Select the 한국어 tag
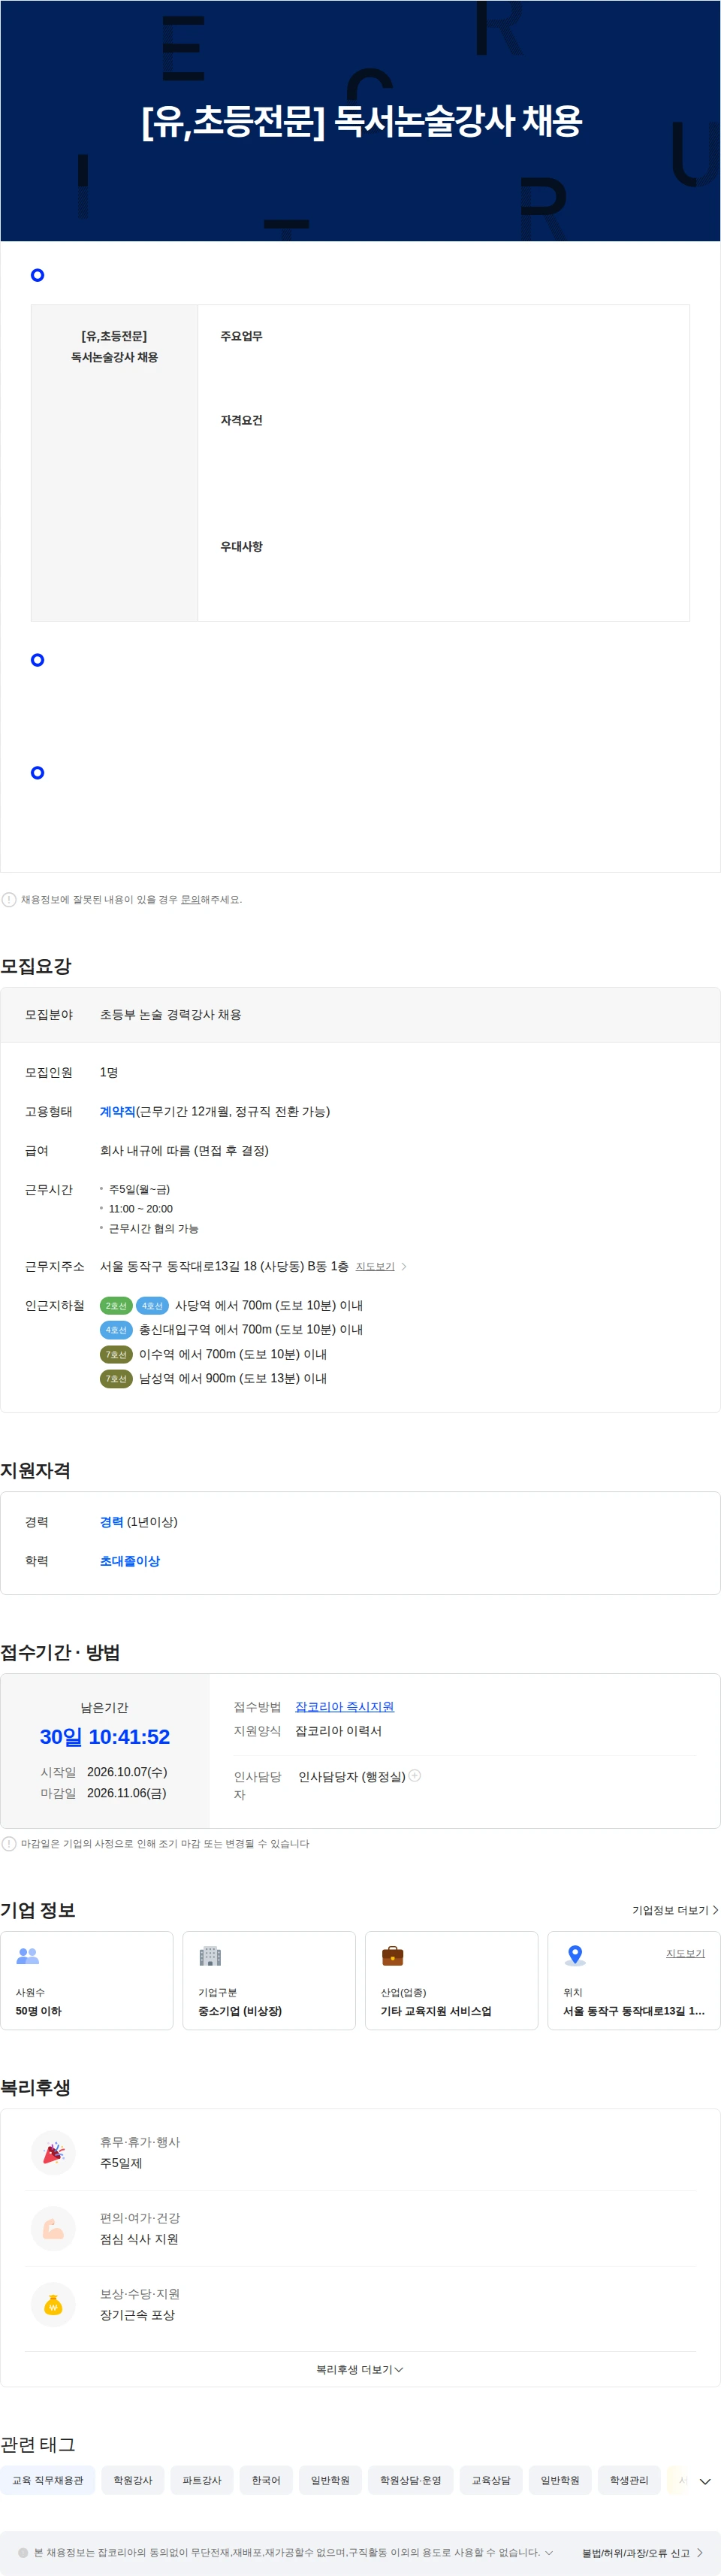 (x=266, y=2480)
